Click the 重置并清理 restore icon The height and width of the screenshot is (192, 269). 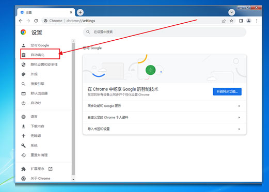(23, 155)
